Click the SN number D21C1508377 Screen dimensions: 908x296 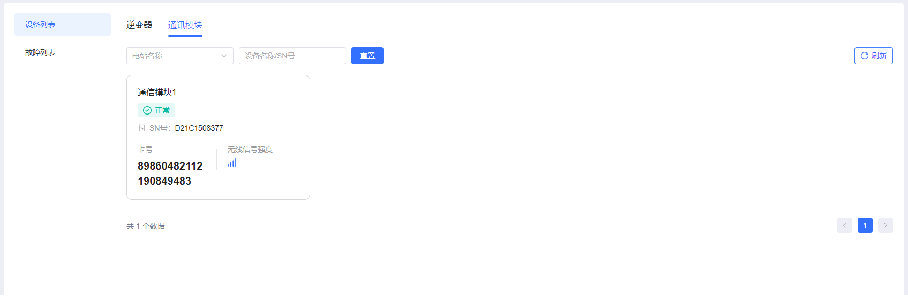tap(199, 128)
